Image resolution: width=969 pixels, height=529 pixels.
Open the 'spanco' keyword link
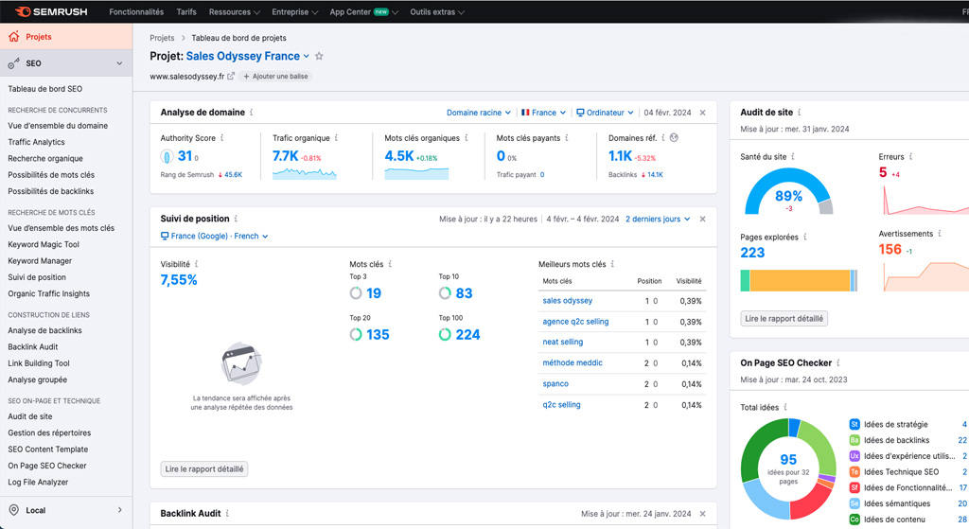(x=555, y=384)
